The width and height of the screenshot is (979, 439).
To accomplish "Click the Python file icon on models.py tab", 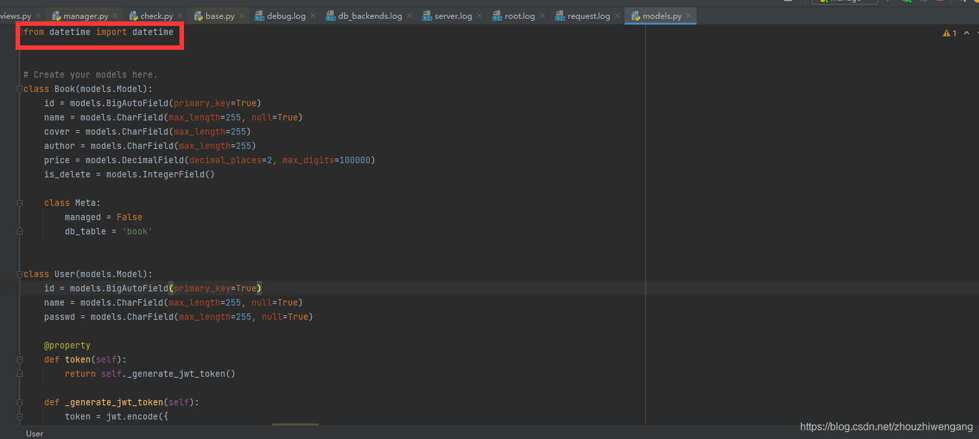I will [x=635, y=15].
